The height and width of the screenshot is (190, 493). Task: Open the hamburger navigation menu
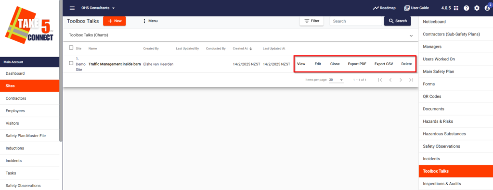click(x=72, y=8)
